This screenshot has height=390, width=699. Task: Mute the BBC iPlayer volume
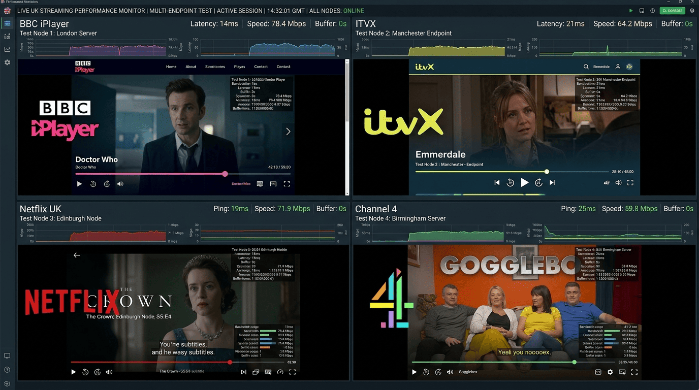click(120, 184)
